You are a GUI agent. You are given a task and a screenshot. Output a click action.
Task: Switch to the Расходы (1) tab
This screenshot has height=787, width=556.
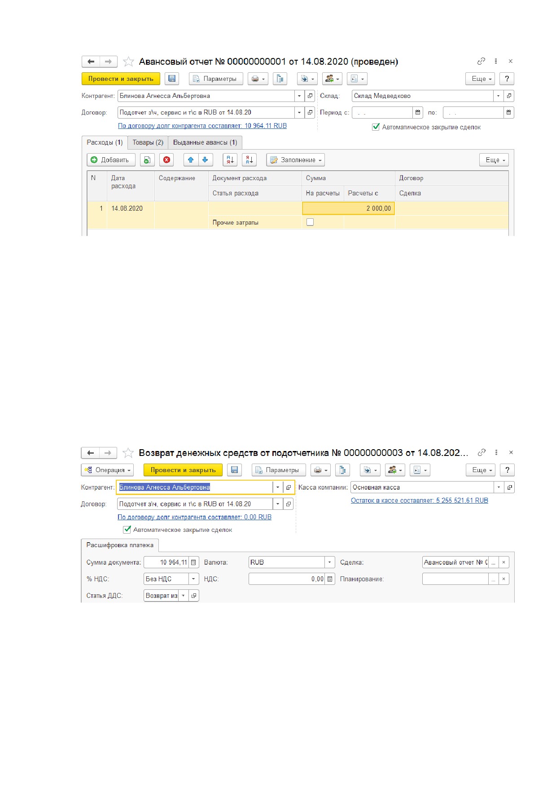point(105,142)
